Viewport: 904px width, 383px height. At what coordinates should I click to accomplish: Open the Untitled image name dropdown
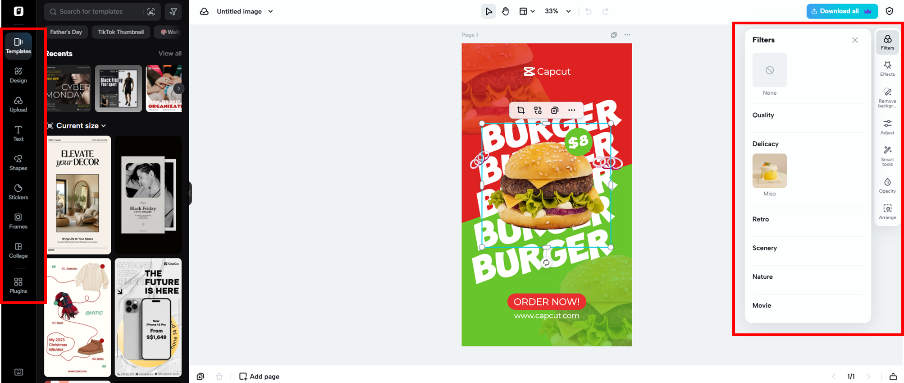point(245,11)
